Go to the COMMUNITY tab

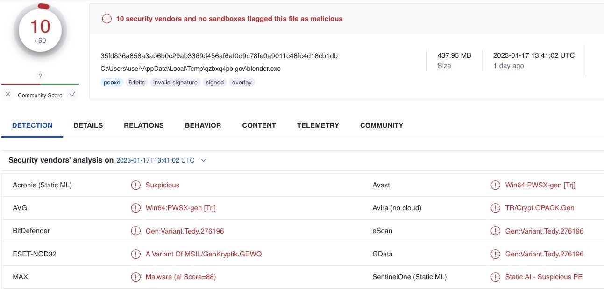[381, 125]
